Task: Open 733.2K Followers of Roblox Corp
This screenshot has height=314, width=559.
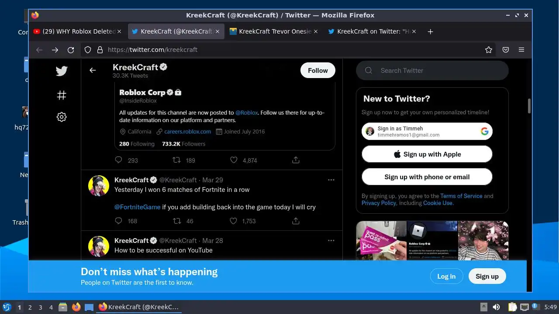Action: pyautogui.click(x=183, y=143)
